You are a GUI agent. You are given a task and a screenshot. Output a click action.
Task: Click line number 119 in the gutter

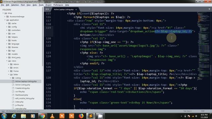pyautogui.click(x=48, y=28)
